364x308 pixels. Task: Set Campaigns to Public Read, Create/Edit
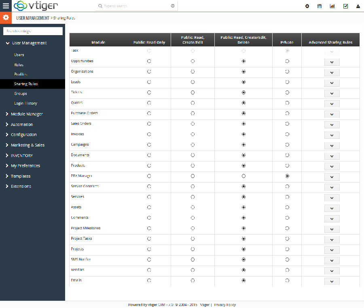(193, 145)
